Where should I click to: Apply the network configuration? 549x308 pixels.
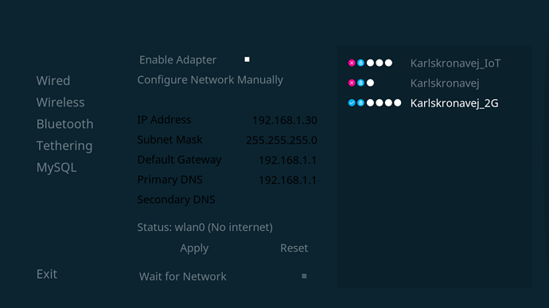[194, 248]
